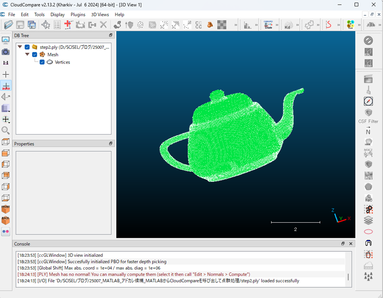This screenshot has height=298, width=383.
Task: Float the DB Tree panel
Action: pos(111,35)
